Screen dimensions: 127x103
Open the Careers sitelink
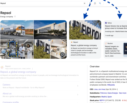click(x=6, y=85)
